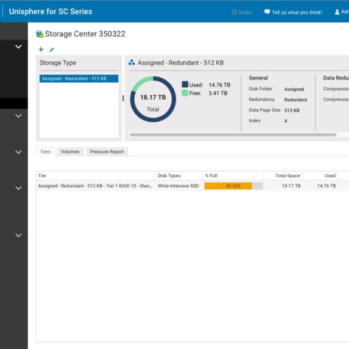The image size is (349, 349).
Task: Click the clock icon next to Tasks
Action: point(234,12)
